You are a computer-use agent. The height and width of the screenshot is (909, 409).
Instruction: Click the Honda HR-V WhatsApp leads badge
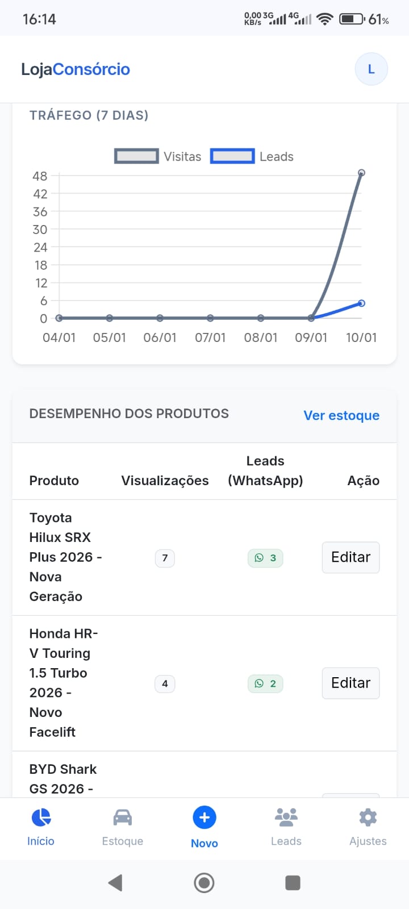pyautogui.click(x=265, y=683)
